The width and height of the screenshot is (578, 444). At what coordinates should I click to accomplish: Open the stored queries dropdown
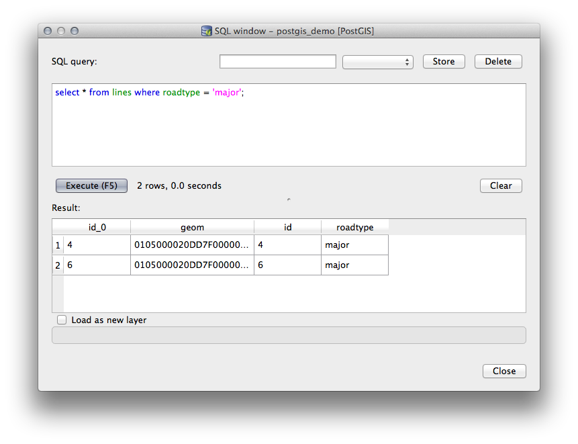[378, 61]
